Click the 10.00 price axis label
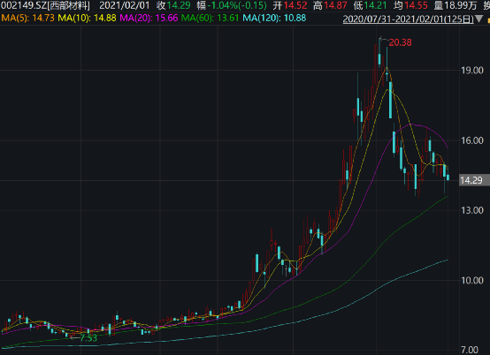 472,281
